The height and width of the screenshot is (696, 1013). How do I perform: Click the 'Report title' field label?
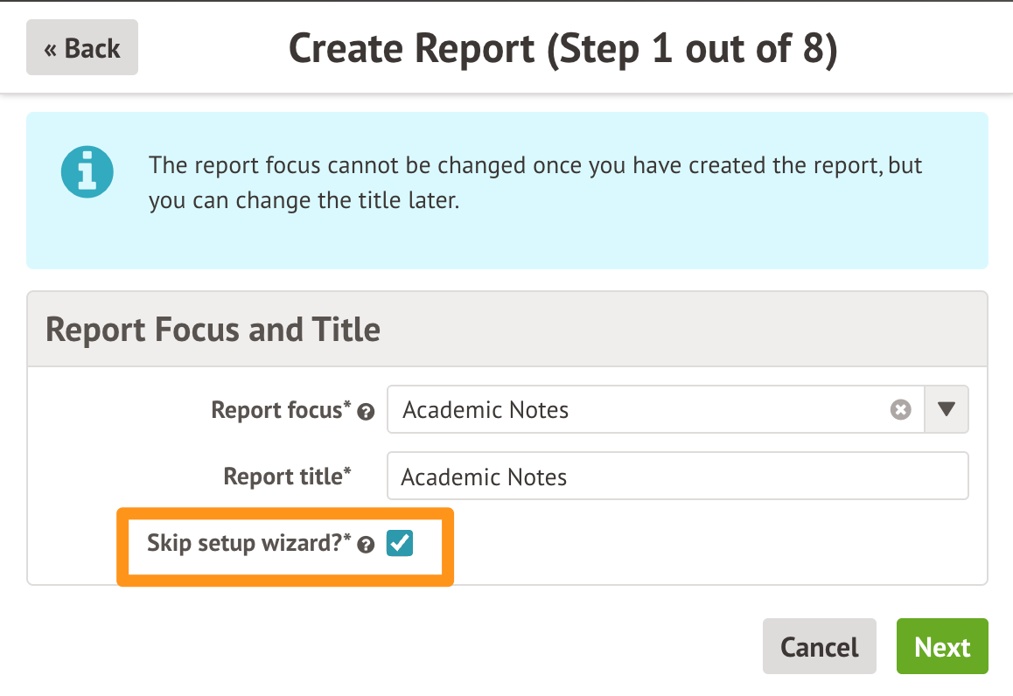(282, 477)
